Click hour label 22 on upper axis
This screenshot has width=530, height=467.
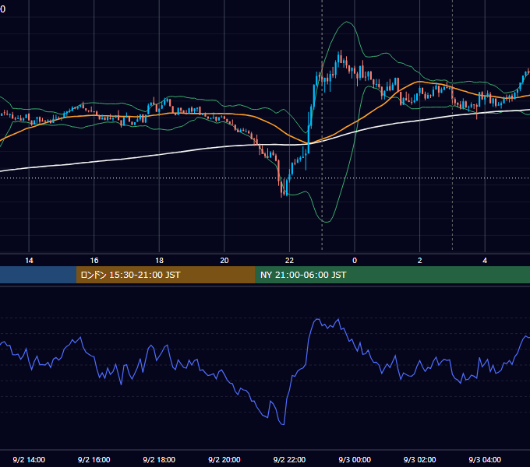tap(289, 260)
